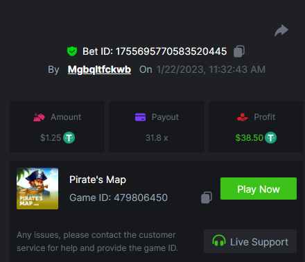305x262 pixels.
Task: Copy the Game ID value
Action: point(207,198)
